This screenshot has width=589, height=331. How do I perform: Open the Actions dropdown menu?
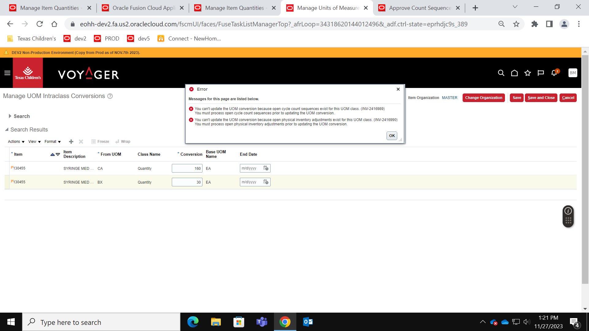click(14, 142)
